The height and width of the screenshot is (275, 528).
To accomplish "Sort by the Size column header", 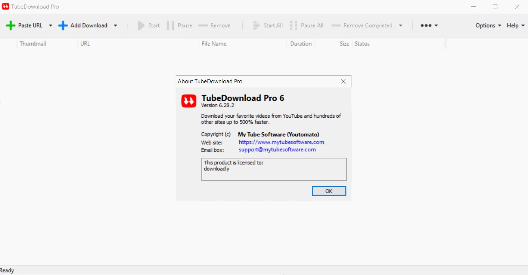I will click(x=344, y=44).
